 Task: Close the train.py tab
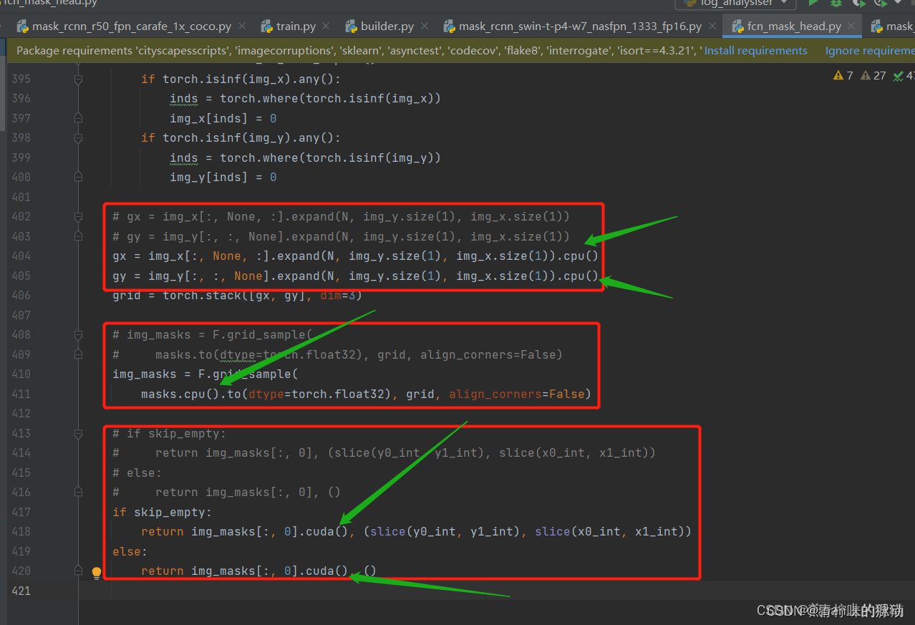pyautogui.click(x=326, y=26)
